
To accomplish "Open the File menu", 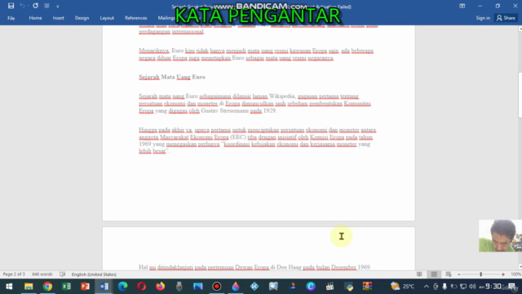I will 11,18.
